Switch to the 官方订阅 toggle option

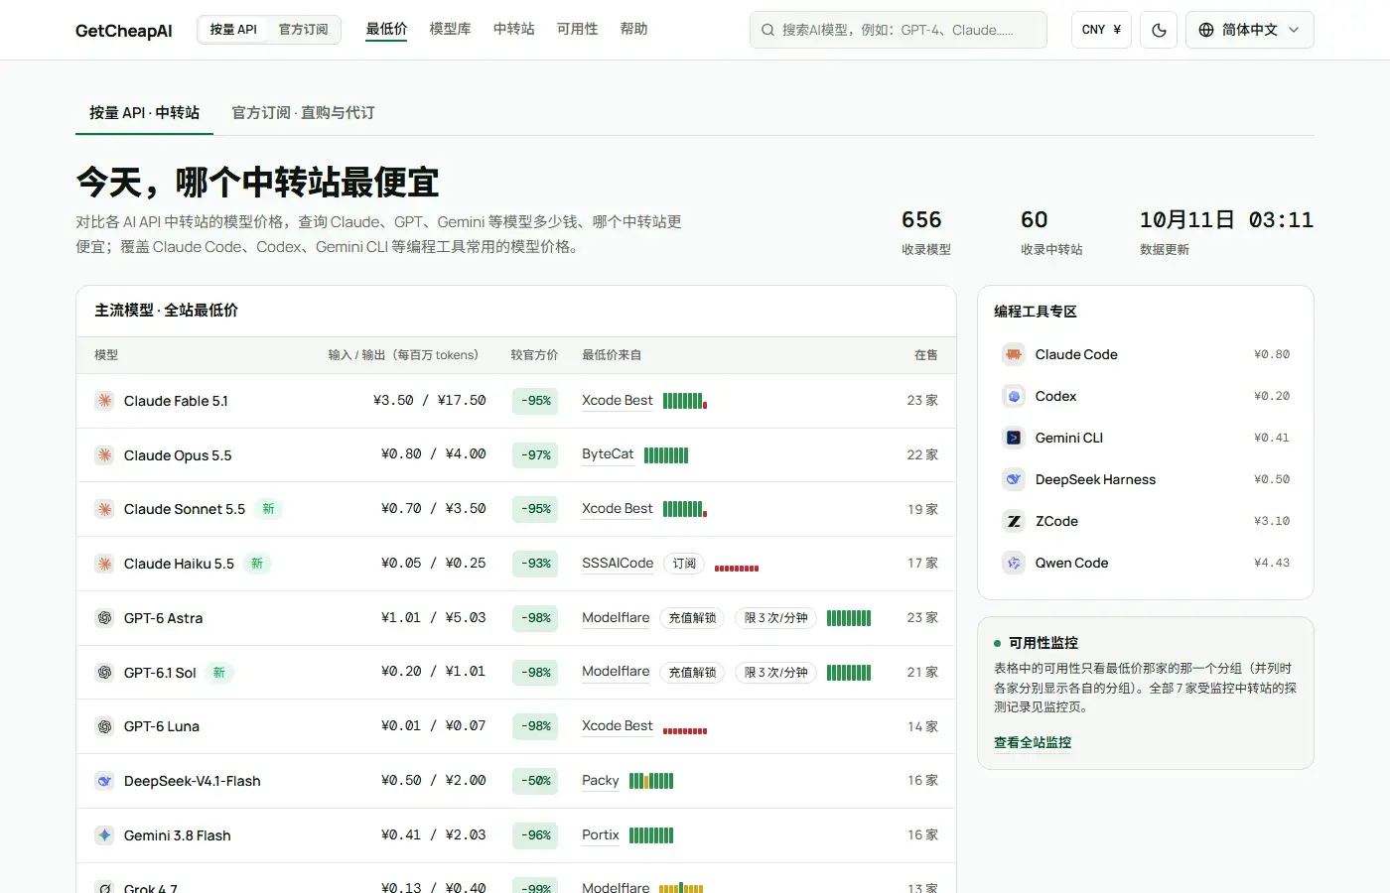point(303,30)
